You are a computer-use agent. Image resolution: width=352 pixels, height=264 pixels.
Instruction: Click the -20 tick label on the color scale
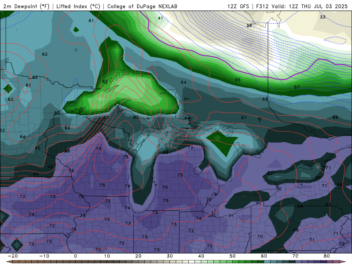tap(13, 256)
